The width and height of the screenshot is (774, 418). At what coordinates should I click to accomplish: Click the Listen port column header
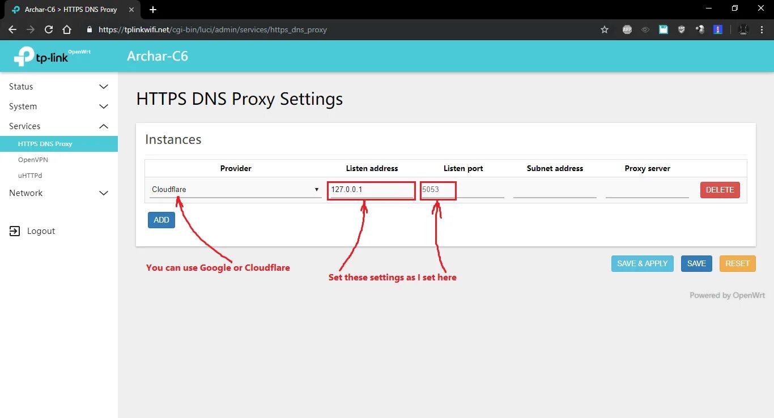(x=463, y=168)
